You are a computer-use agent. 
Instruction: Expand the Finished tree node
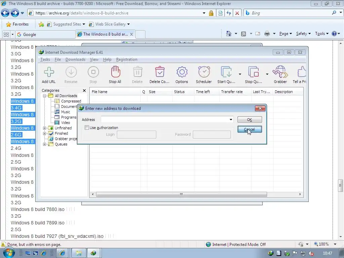tap(45, 133)
